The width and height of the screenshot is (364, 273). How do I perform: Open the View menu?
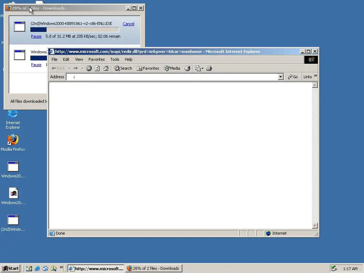[x=79, y=59]
